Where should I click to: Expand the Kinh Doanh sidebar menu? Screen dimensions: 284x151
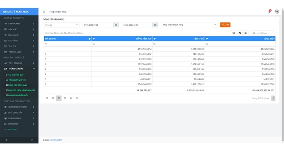(19, 23)
